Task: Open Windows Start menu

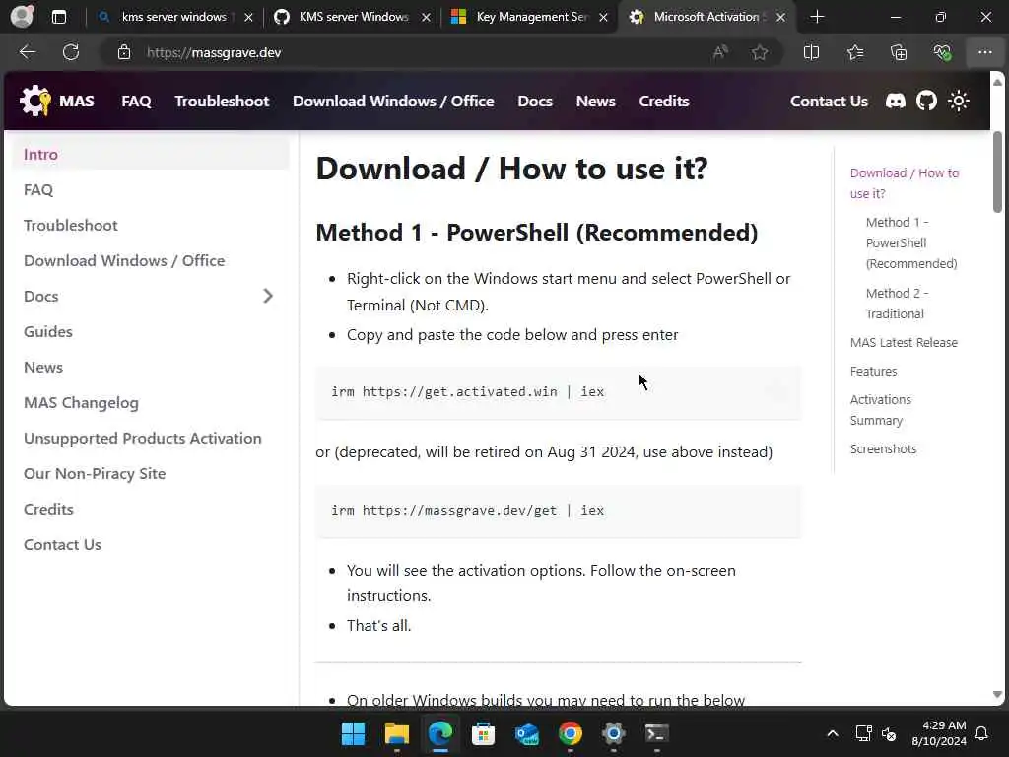Action: pyautogui.click(x=353, y=733)
